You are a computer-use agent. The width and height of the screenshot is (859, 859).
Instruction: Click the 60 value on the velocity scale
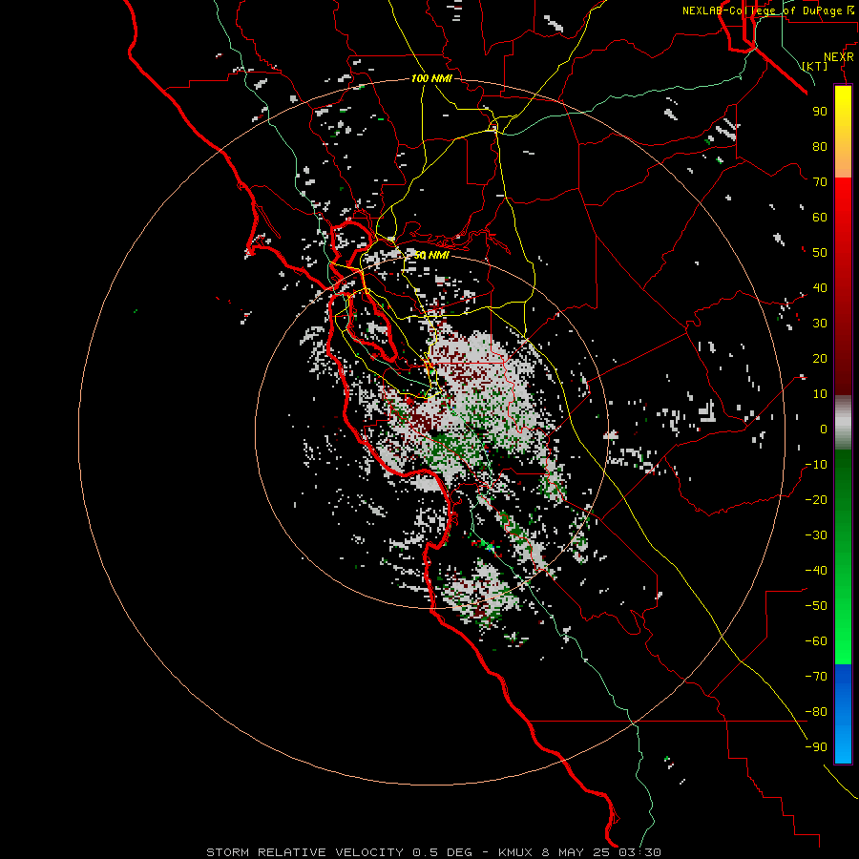[x=820, y=218]
